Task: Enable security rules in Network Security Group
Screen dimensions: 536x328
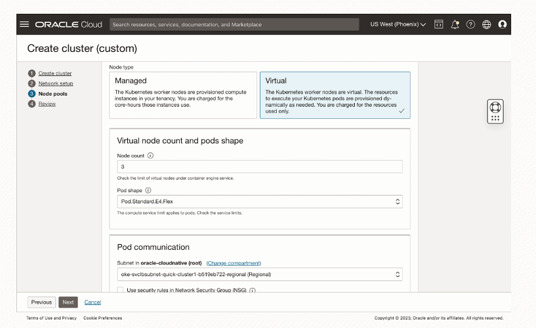Action: click(120, 290)
